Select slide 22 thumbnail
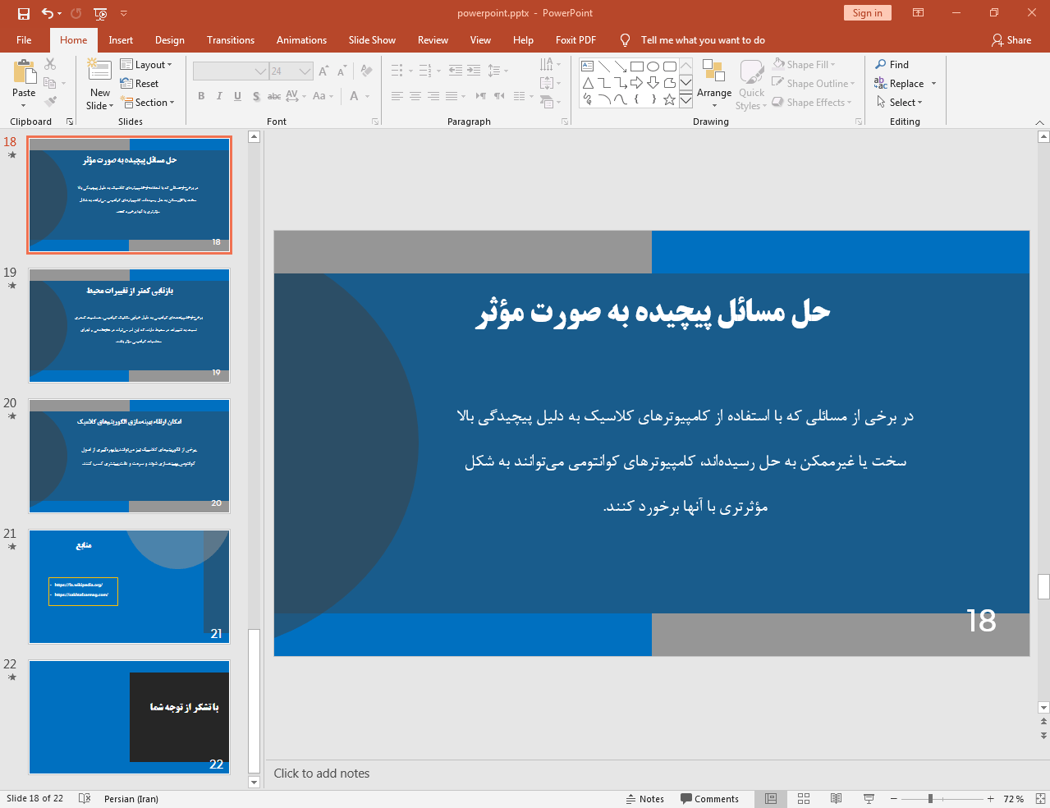 coord(129,717)
